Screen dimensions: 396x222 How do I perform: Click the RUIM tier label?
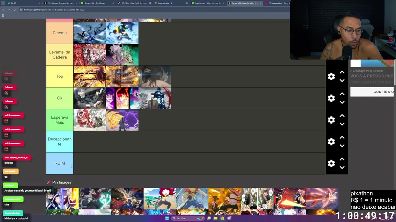[x=60, y=163]
